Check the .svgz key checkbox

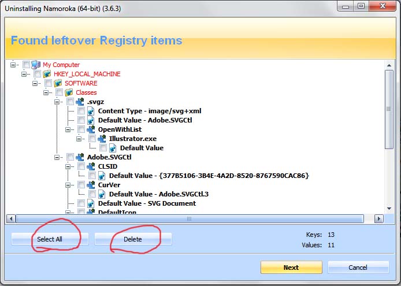[x=70, y=101]
